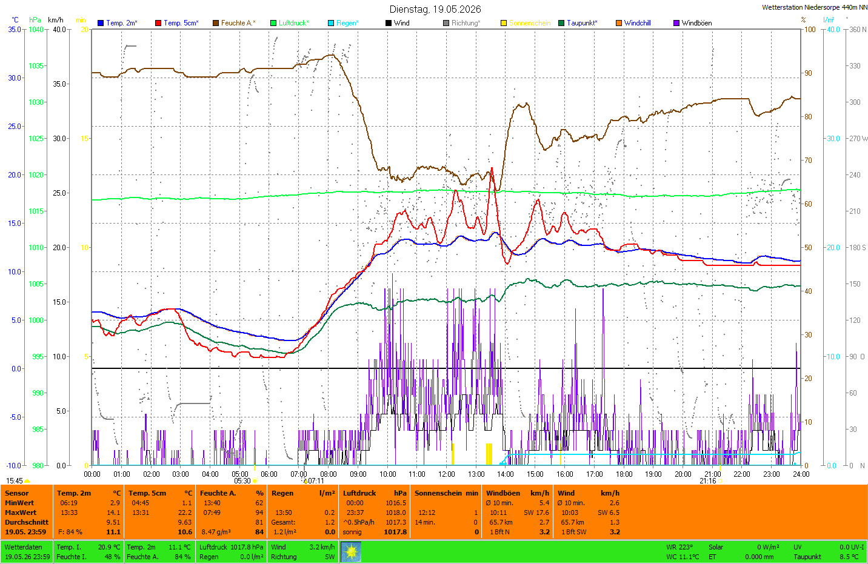Click the 'hPa' axis unit label
Screen dimensions: 868x564
(35, 20)
